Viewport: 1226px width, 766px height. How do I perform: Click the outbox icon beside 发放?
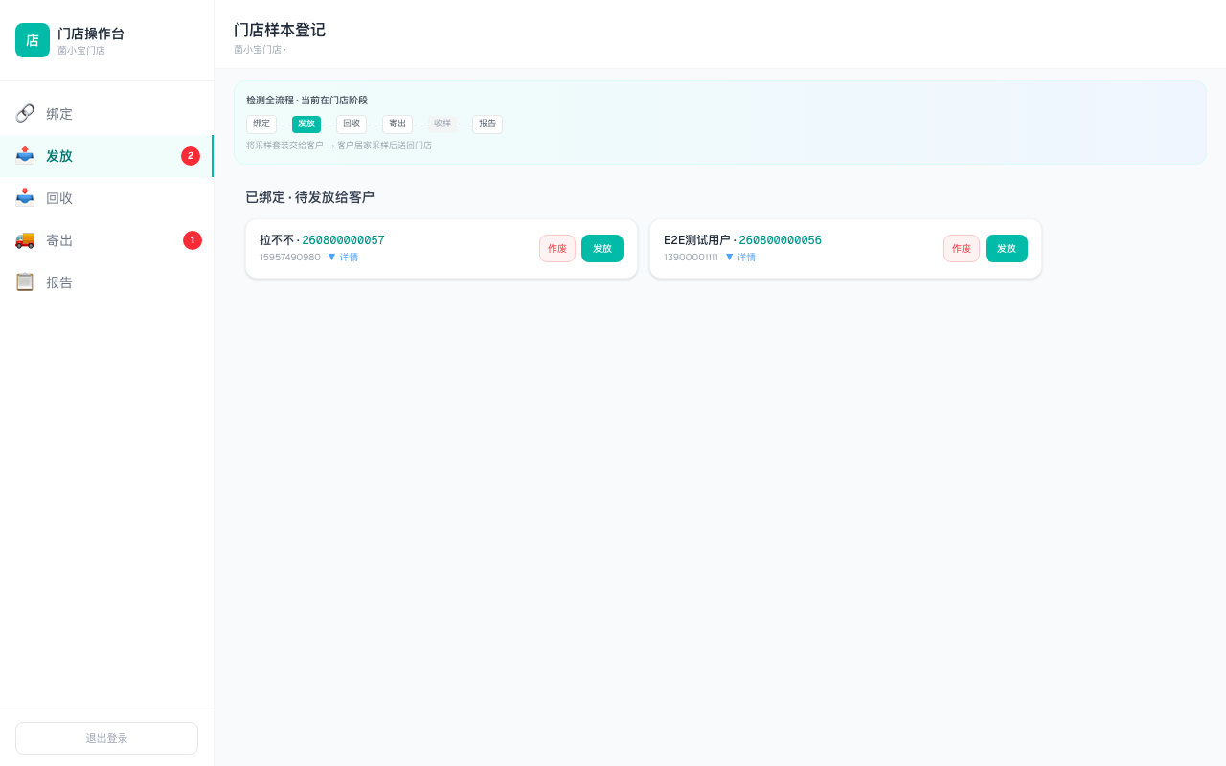(x=25, y=155)
